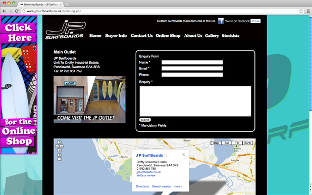
Task: Bookmark the page with the star icon
Action: (x=301, y=11)
